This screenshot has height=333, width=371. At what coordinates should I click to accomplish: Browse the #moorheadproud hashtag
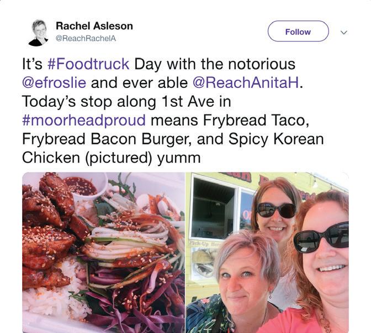click(x=84, y=120)
